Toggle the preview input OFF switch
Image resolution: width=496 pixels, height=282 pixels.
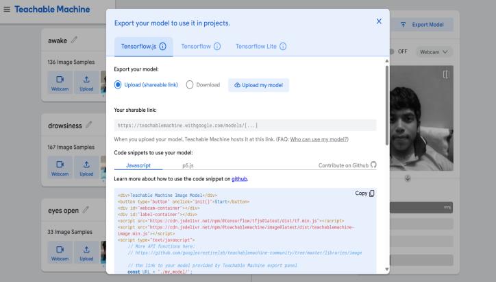pyautogui.click(x=392, y=51)
